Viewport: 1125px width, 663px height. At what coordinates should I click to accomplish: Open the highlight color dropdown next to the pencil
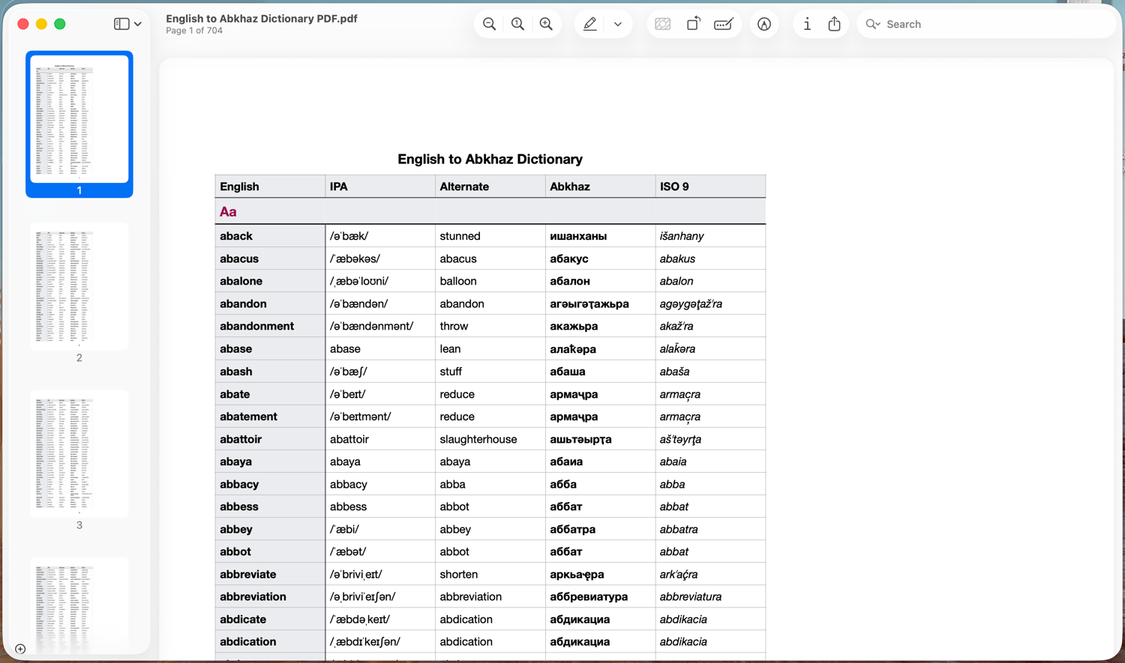(x=617, y=23)
